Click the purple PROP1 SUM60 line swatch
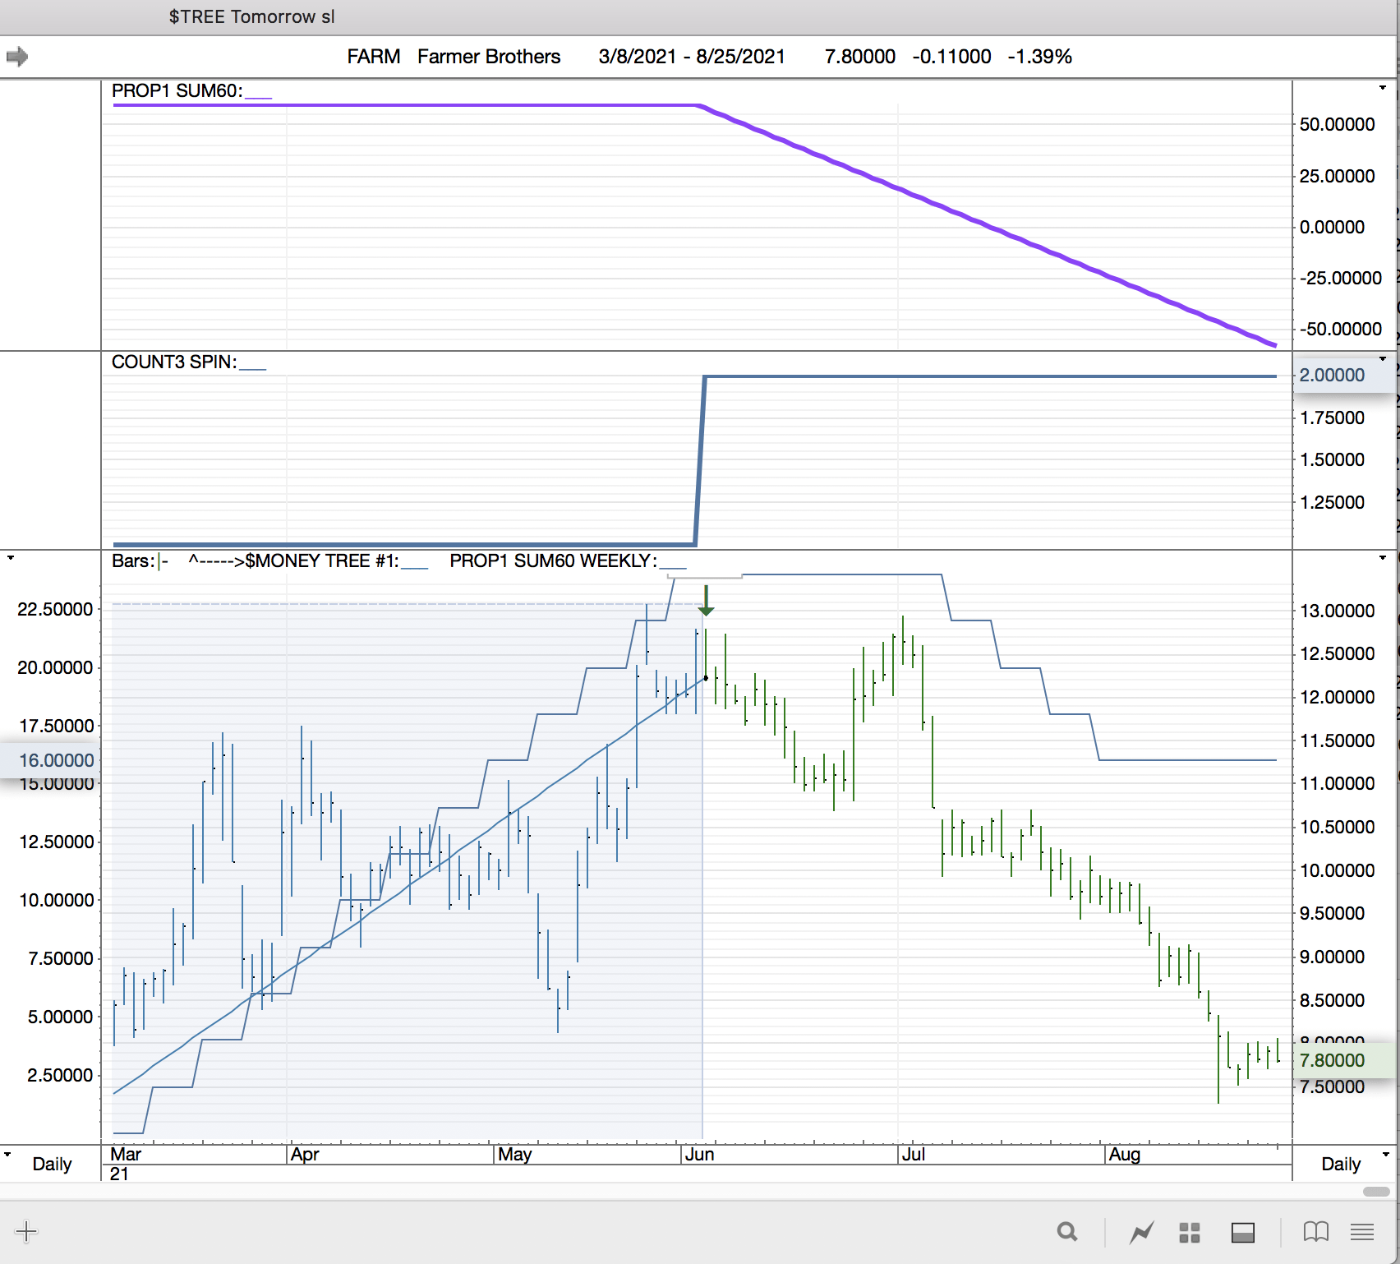 (258, 97)
